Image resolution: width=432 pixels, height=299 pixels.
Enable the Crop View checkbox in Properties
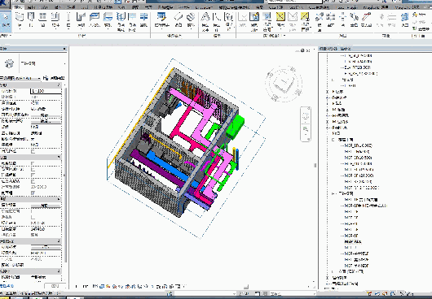[33, 163]
